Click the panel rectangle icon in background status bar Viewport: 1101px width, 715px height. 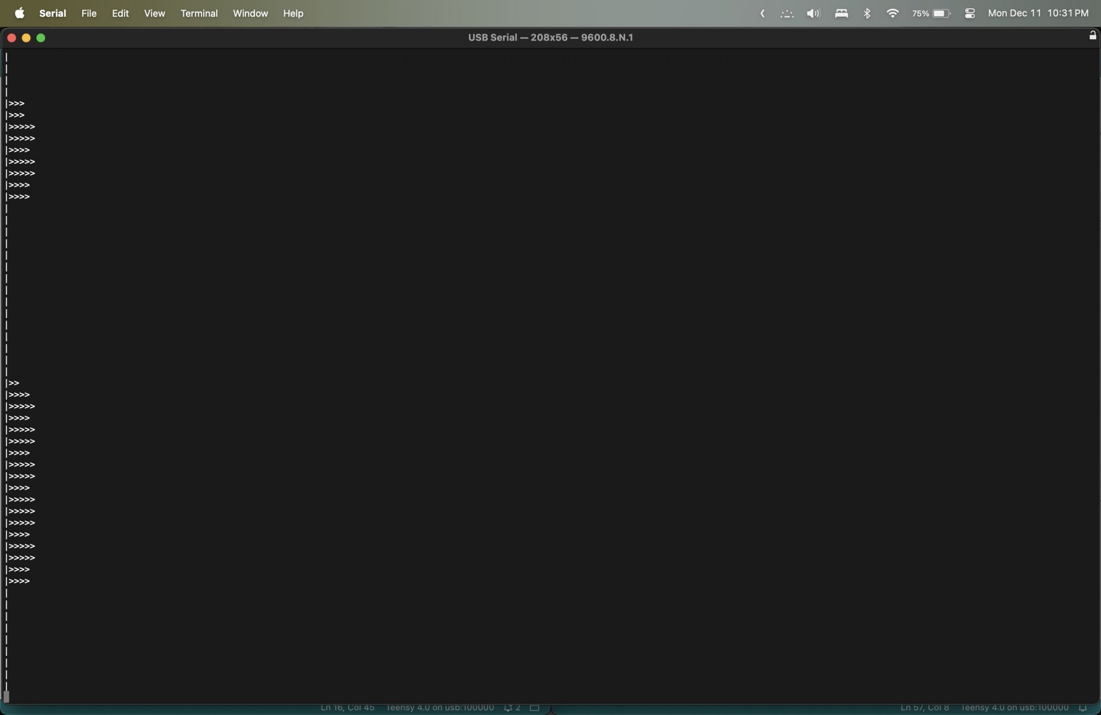tap(534, 707)
